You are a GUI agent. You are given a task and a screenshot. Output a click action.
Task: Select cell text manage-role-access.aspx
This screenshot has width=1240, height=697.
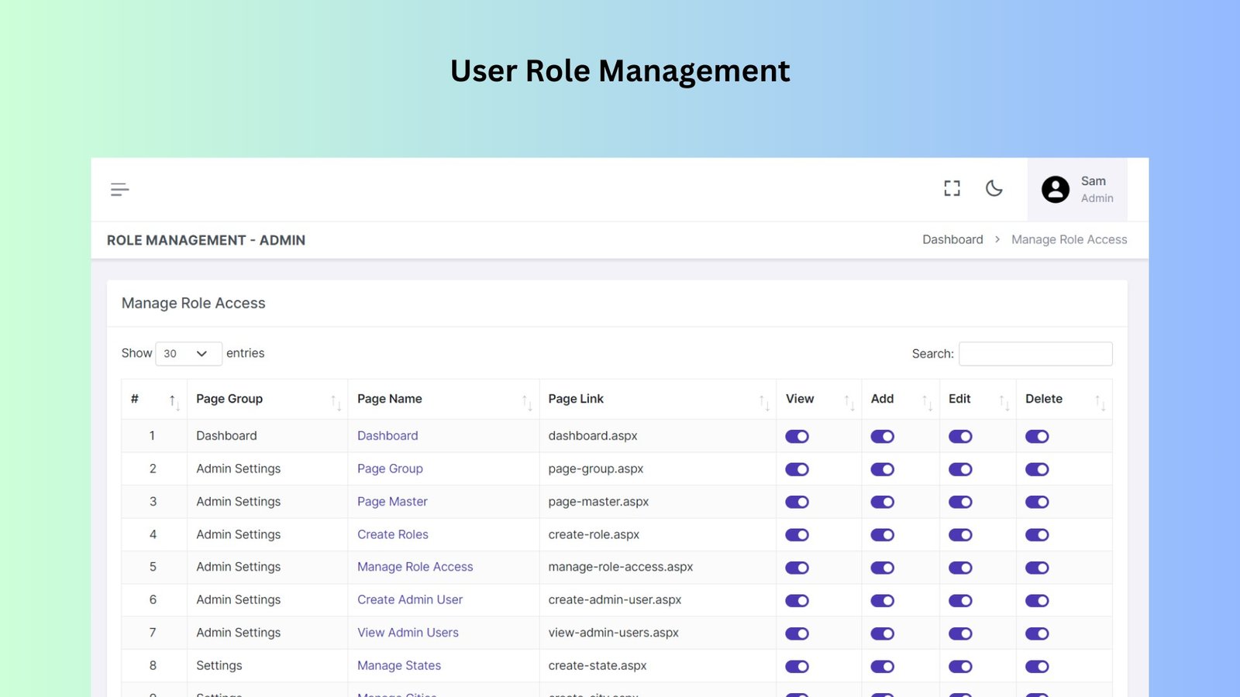point(621,567)
